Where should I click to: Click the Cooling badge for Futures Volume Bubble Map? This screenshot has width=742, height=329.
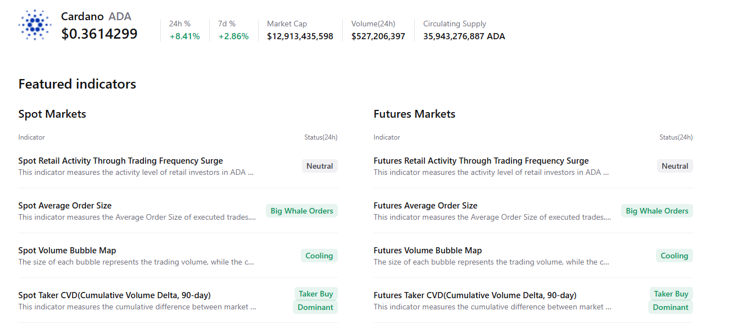(x=674, y=255)
